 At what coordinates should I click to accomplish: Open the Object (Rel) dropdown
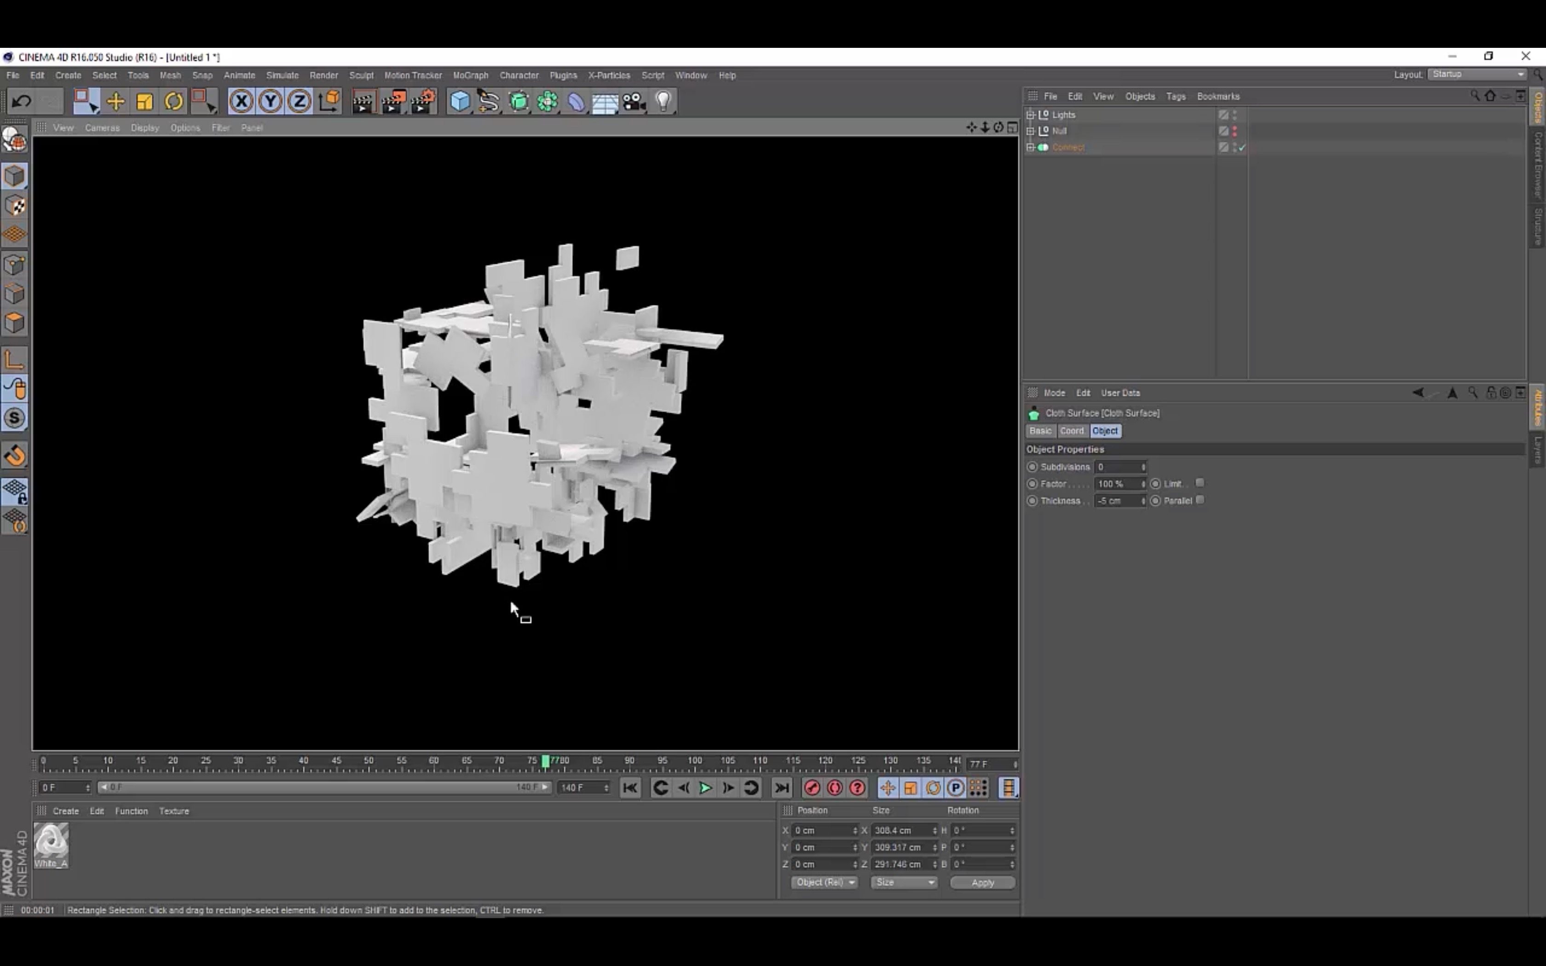[825, 882]
